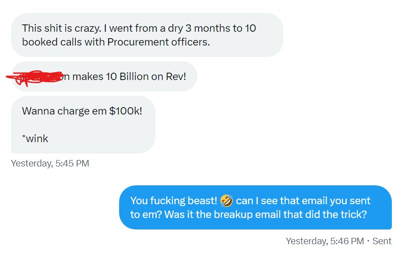Click the word 'Rev!' in second bubble

(x=176, y=76)
